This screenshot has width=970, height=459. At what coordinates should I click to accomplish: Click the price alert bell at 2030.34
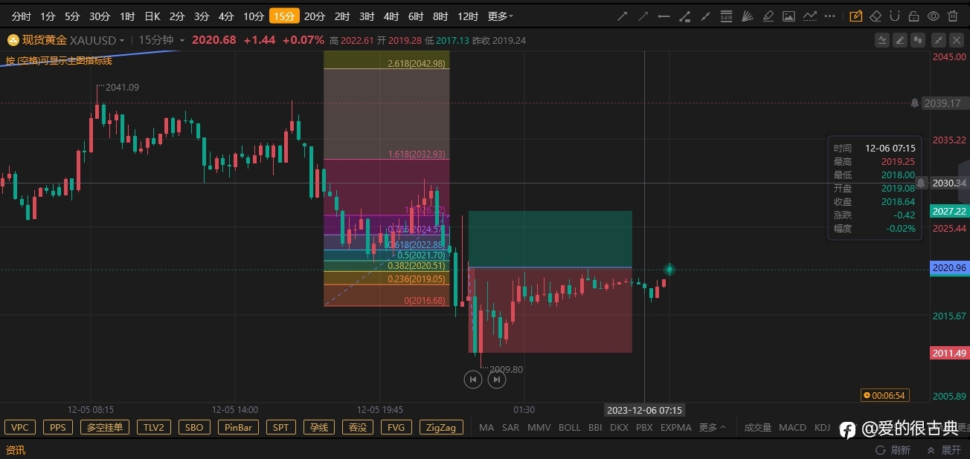click(921, 183)
